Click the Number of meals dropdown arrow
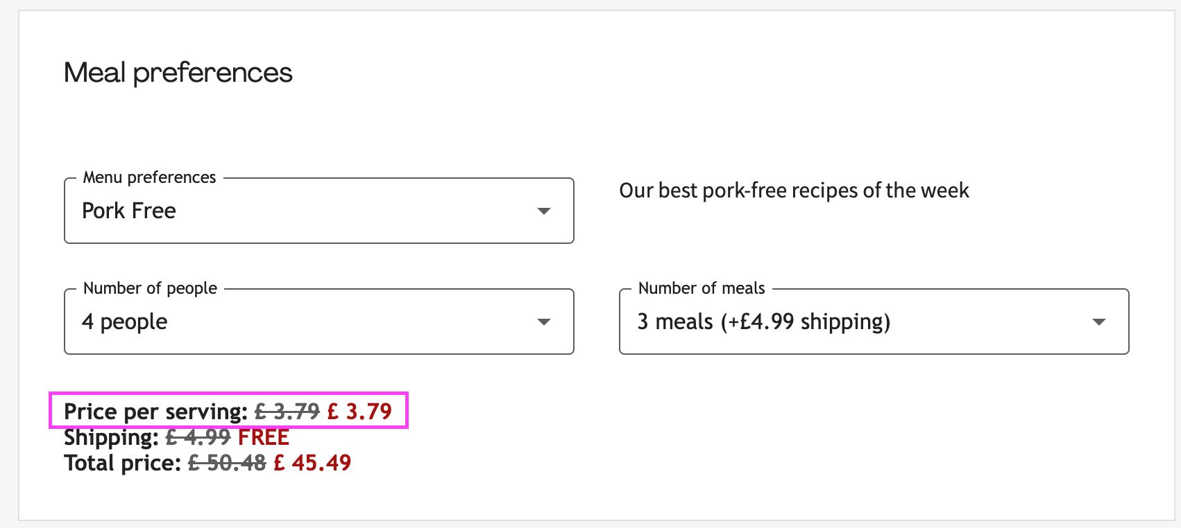 pyautogui.click(x=1098, y=322)
